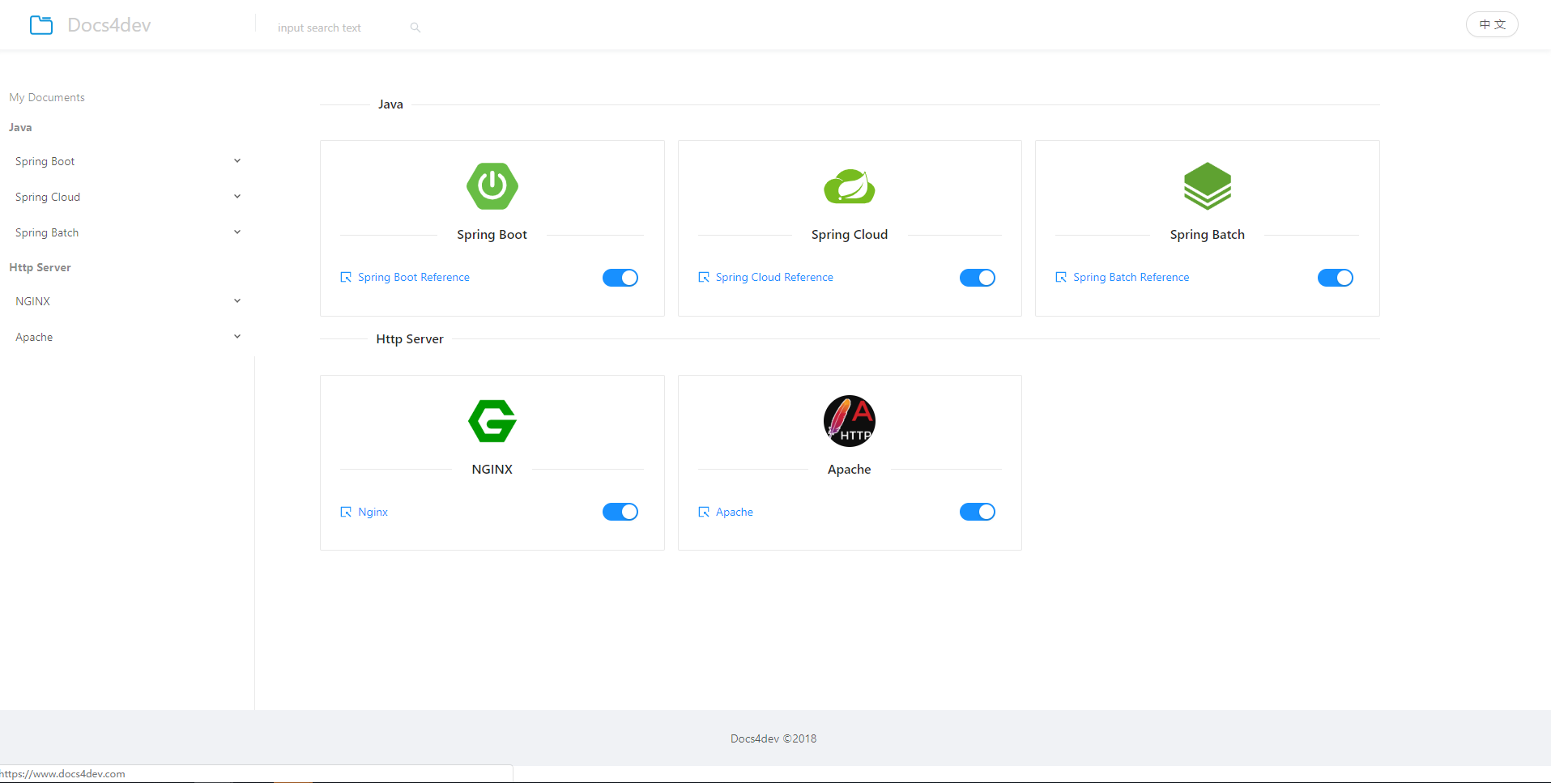
Task: Turn off the Apache document switch
Action: coord(978,512)
